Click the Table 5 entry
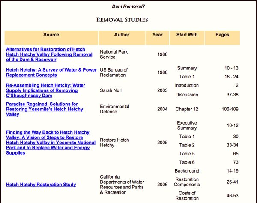Screen dimensions: 257x203 (x=187, y=154)
